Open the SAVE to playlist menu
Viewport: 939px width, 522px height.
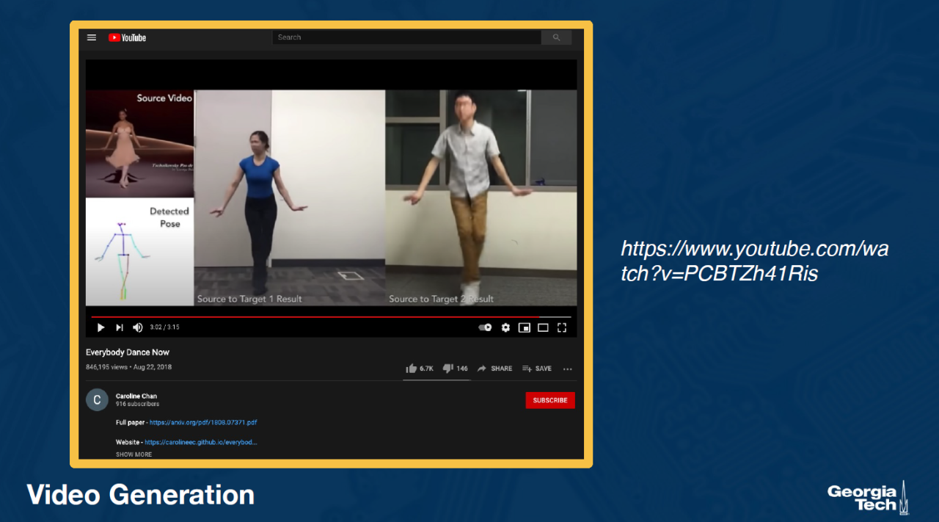coord(537,369)
